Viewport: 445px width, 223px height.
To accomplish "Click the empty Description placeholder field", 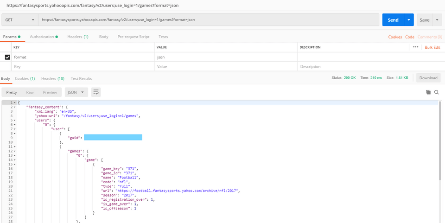I will pyautogui.click(x=371, y=66).
